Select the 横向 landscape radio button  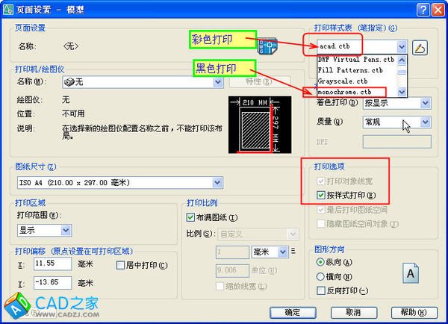[x=321, y=275]
